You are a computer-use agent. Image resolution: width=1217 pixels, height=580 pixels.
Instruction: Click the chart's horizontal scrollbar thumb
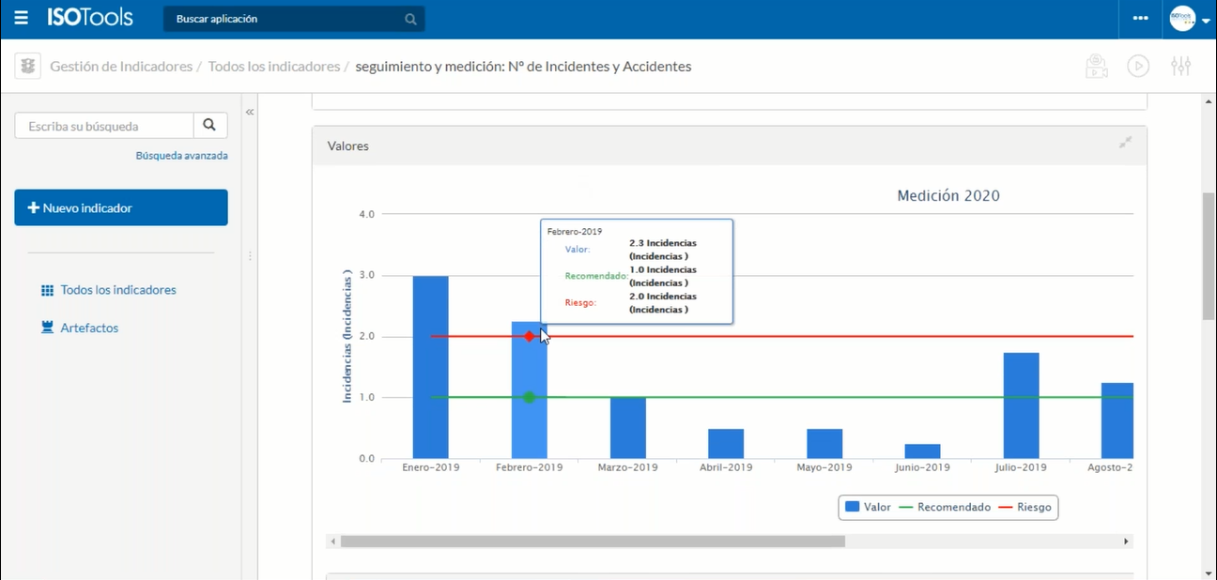[x=592, y=542]
